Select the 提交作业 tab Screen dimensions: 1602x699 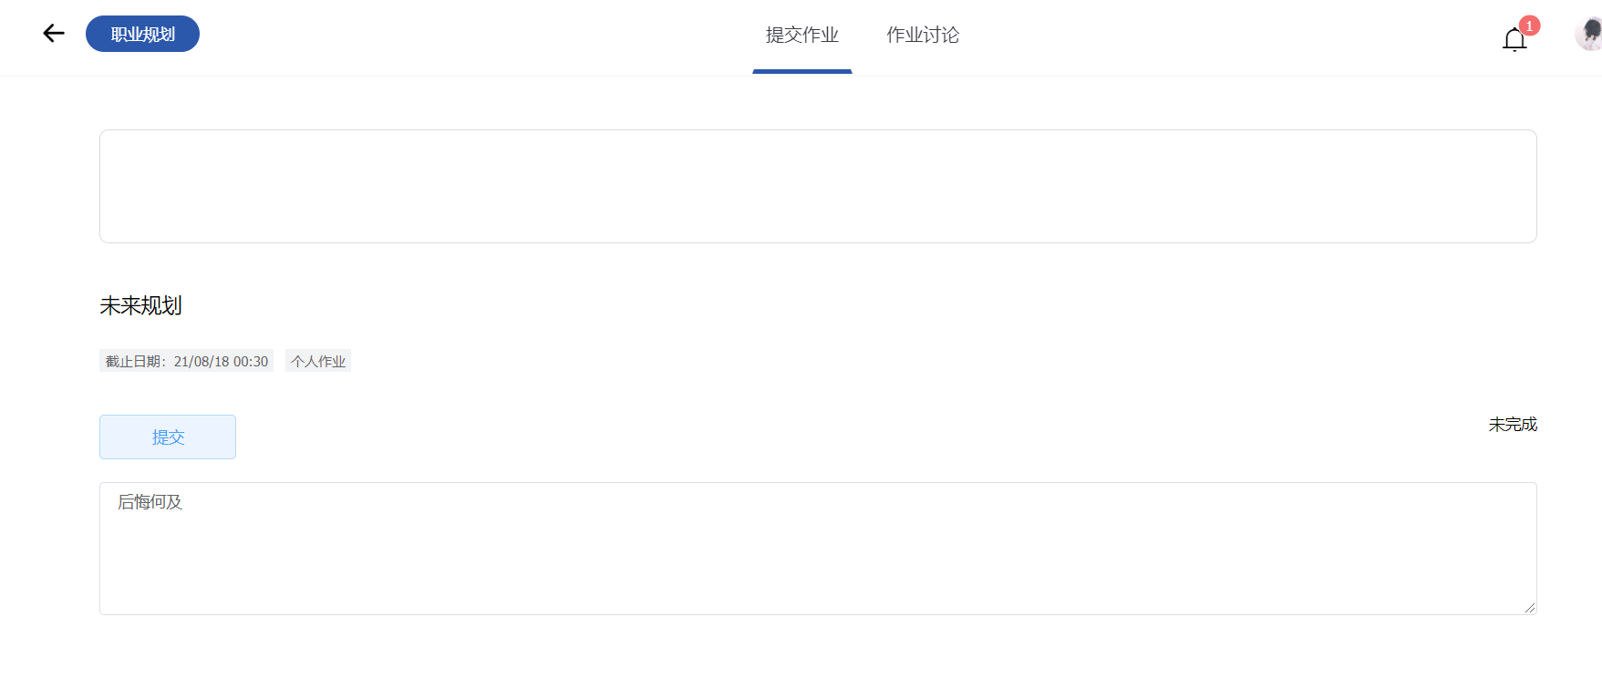coord(801,36)
